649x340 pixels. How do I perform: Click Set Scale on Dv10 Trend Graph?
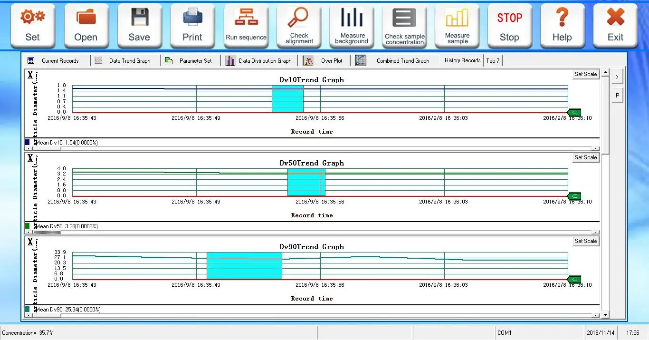point(585,74)
